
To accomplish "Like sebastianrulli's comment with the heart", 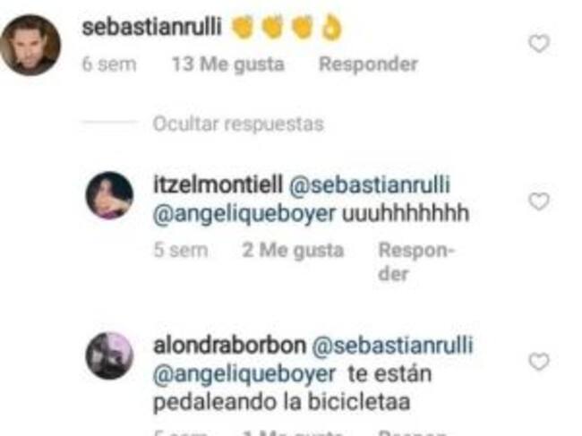I will 538,43.
